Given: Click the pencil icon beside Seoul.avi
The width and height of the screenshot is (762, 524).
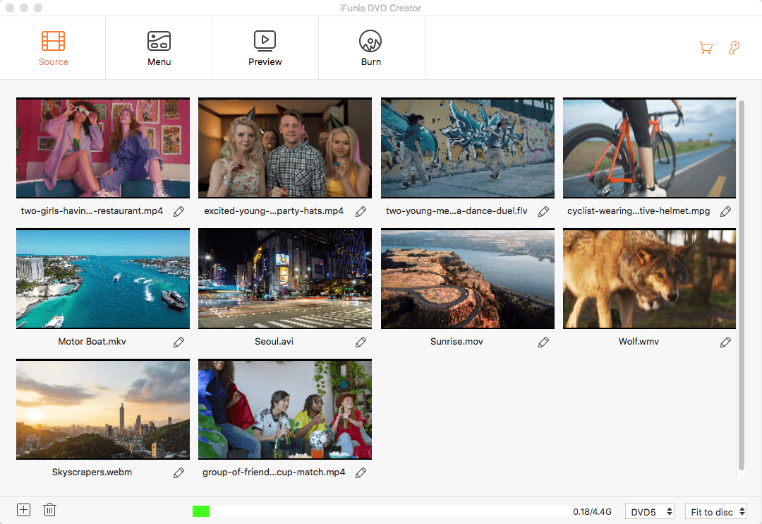Looking at the screenshot, I should pos(361,342).
